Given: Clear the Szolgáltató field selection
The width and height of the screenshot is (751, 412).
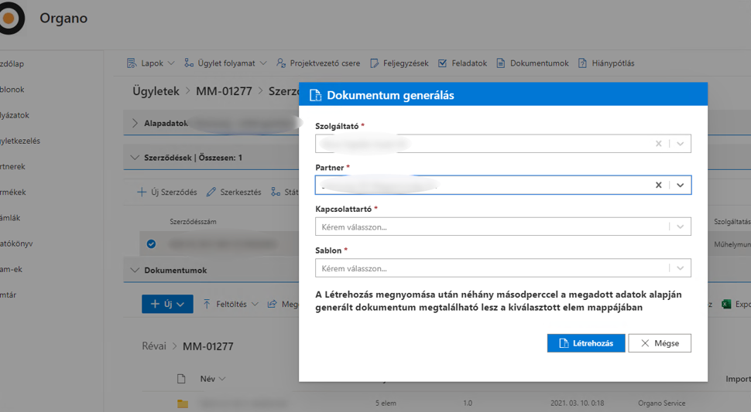Looking at the screenshot, I should pos(659,144).
